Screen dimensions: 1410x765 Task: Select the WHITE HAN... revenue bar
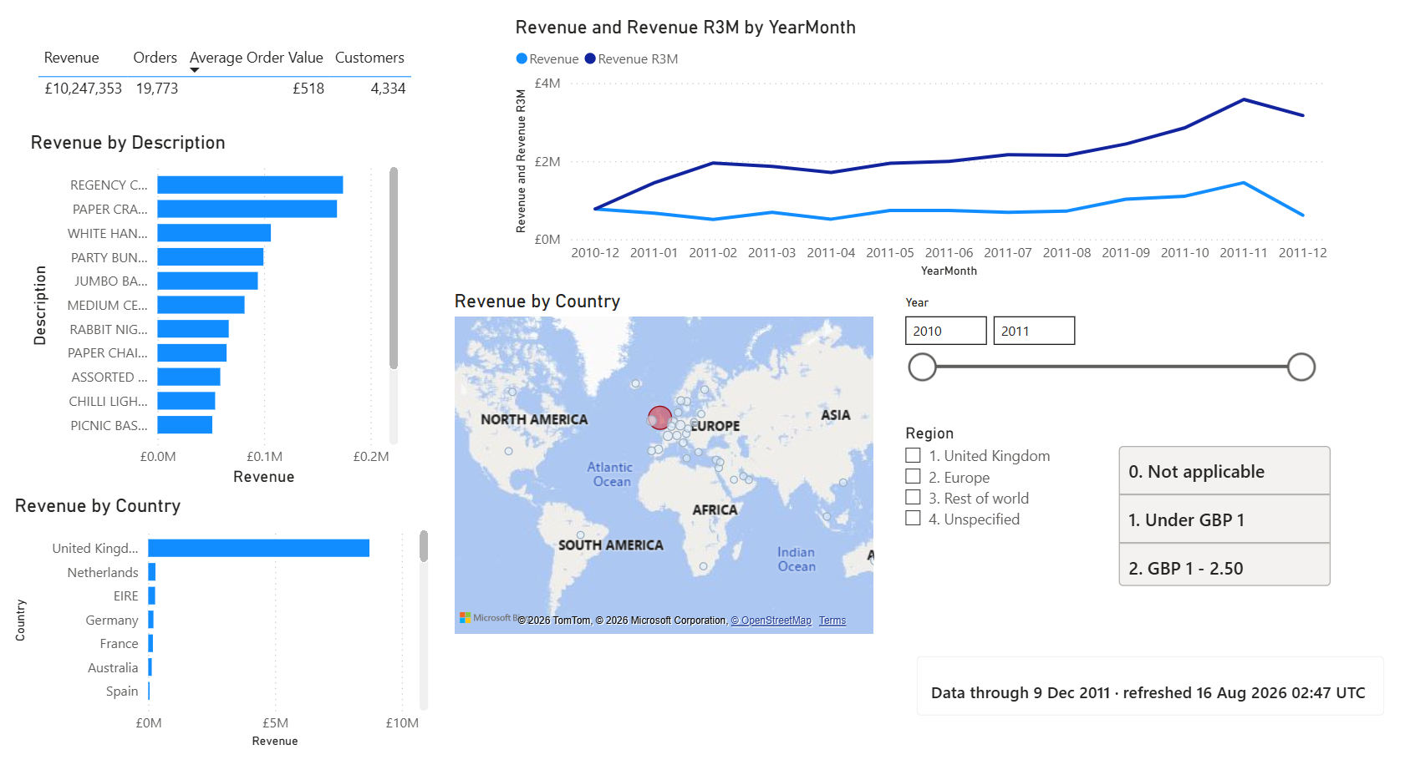pyautogui.click(x=214, y=233)
